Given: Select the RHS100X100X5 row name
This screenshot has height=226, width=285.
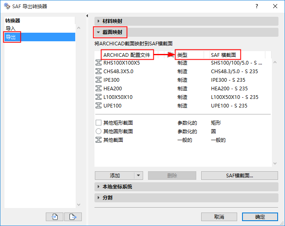Looking at the screenshot, I should pyautogui.click(x=121, y=63).
